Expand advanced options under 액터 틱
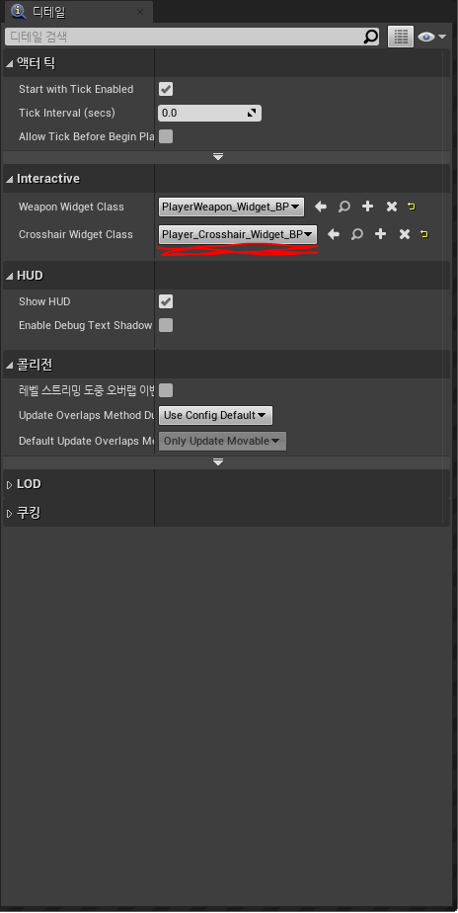Image resolution: width=458 pixels, height=913 pixels. (218, 157)
